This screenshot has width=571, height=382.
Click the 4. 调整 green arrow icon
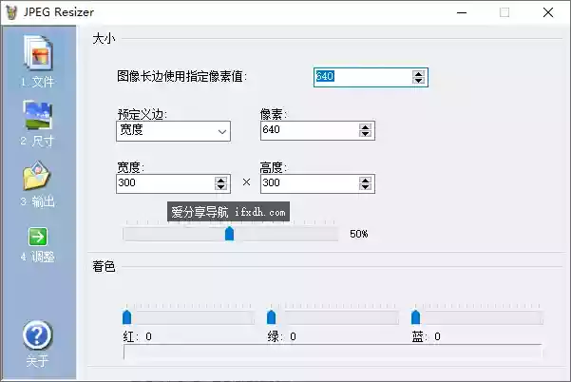click(x=38, y=237)
